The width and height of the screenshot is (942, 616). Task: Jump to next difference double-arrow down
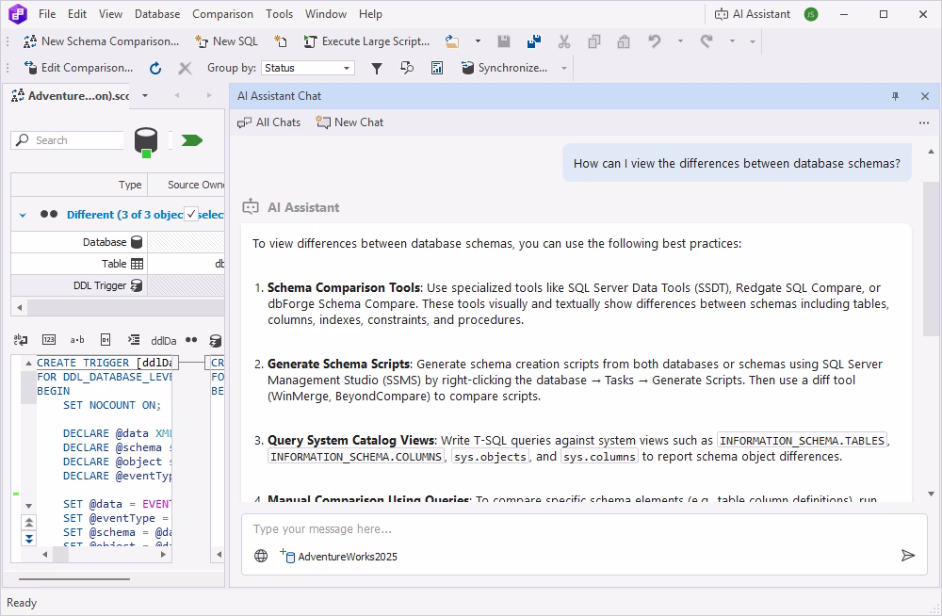click(x=29, y=539)
